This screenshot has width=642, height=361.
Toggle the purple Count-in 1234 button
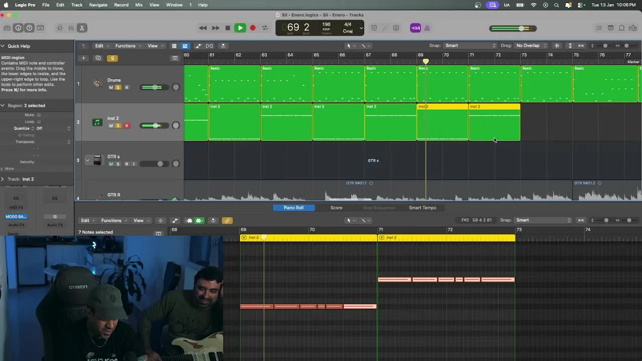coord(415,28)
